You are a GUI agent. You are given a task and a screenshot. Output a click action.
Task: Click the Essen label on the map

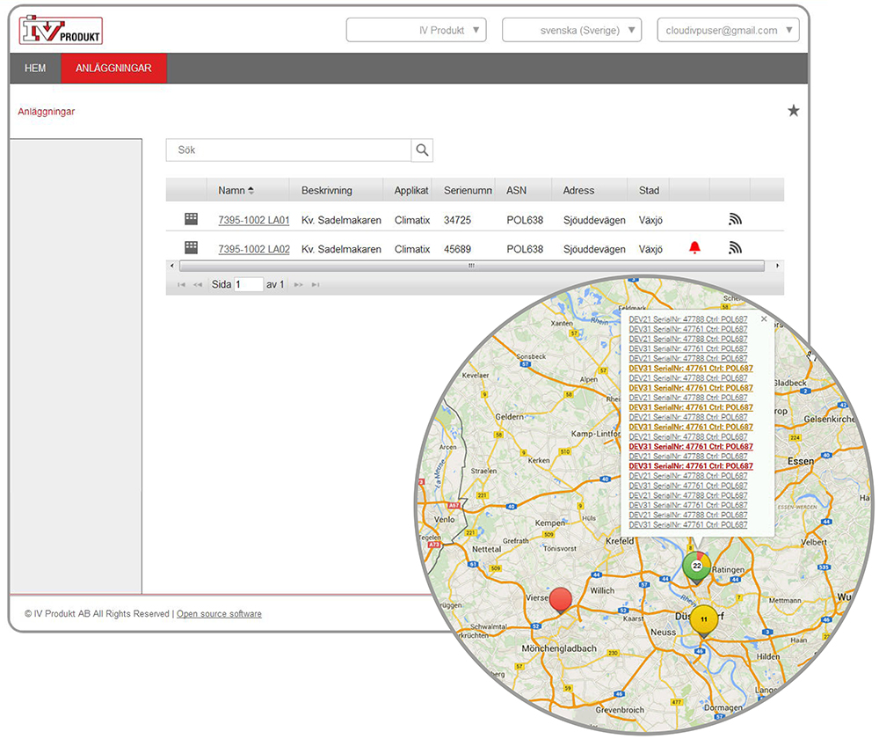point(801,461)
